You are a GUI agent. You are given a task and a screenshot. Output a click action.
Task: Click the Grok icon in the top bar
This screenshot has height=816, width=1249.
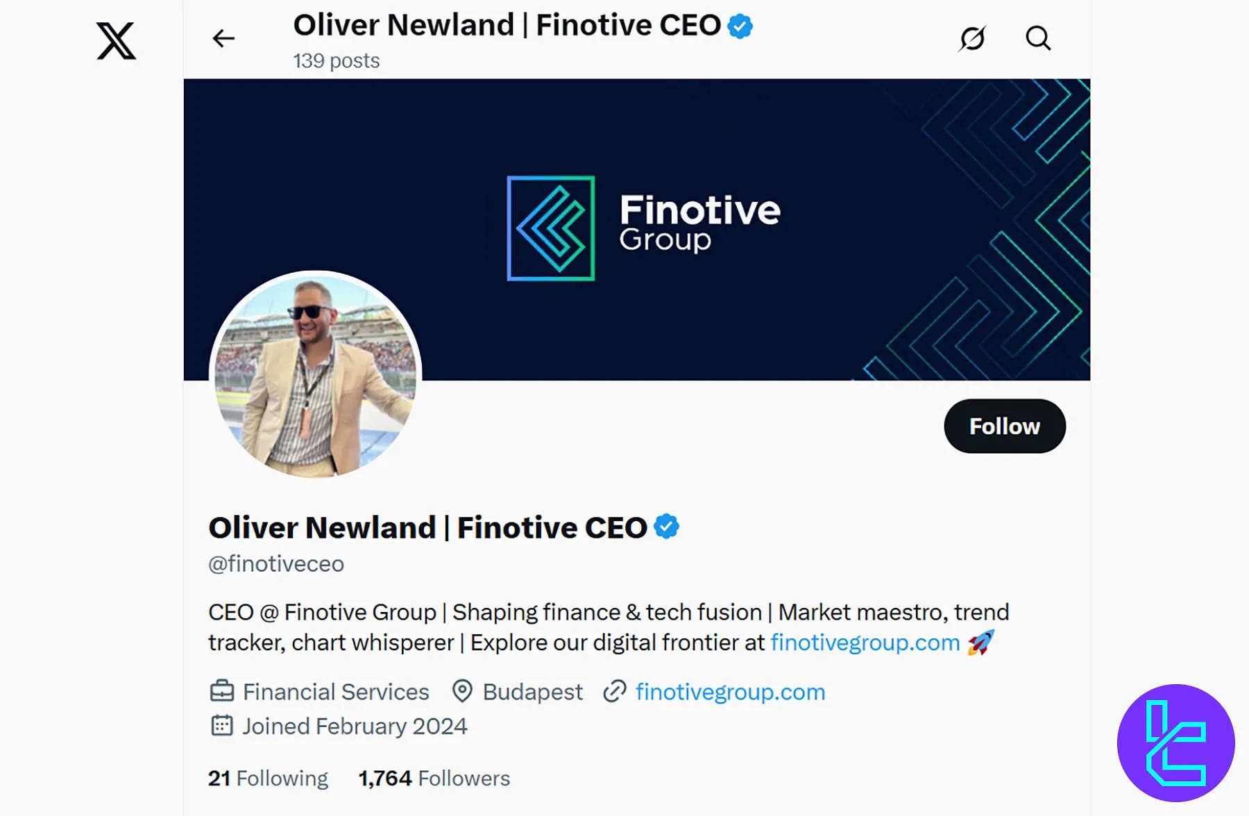click(x=972, y=38)
